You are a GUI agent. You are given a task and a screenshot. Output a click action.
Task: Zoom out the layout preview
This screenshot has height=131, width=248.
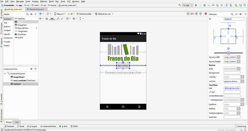(188, 14)
